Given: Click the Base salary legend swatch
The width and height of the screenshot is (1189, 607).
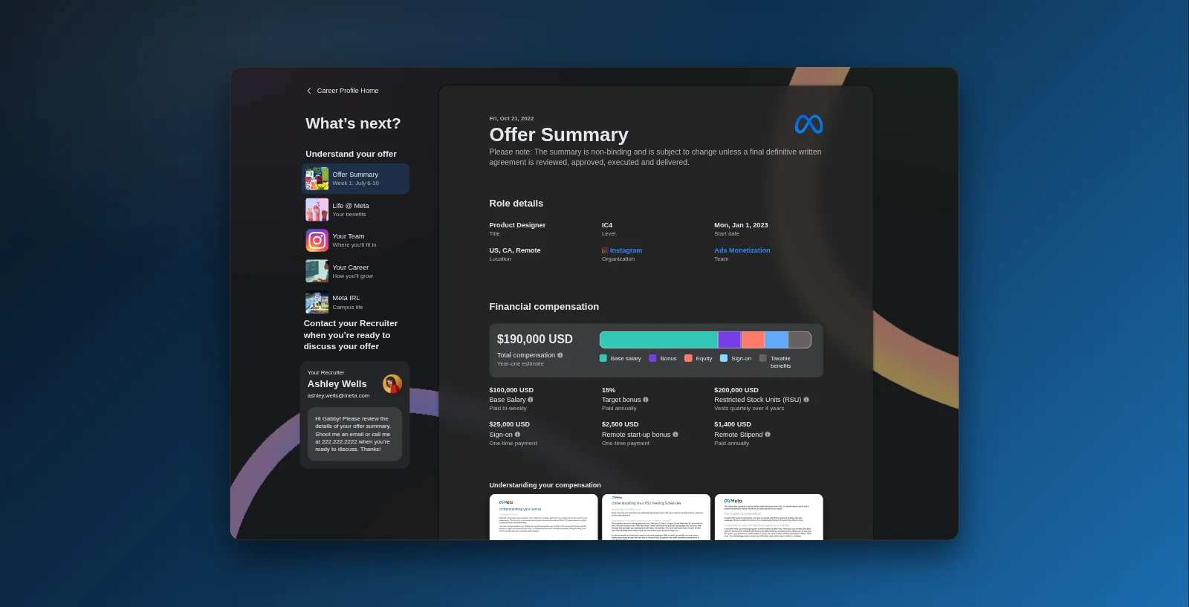Looking at the screenshot, I should point(603,358).
